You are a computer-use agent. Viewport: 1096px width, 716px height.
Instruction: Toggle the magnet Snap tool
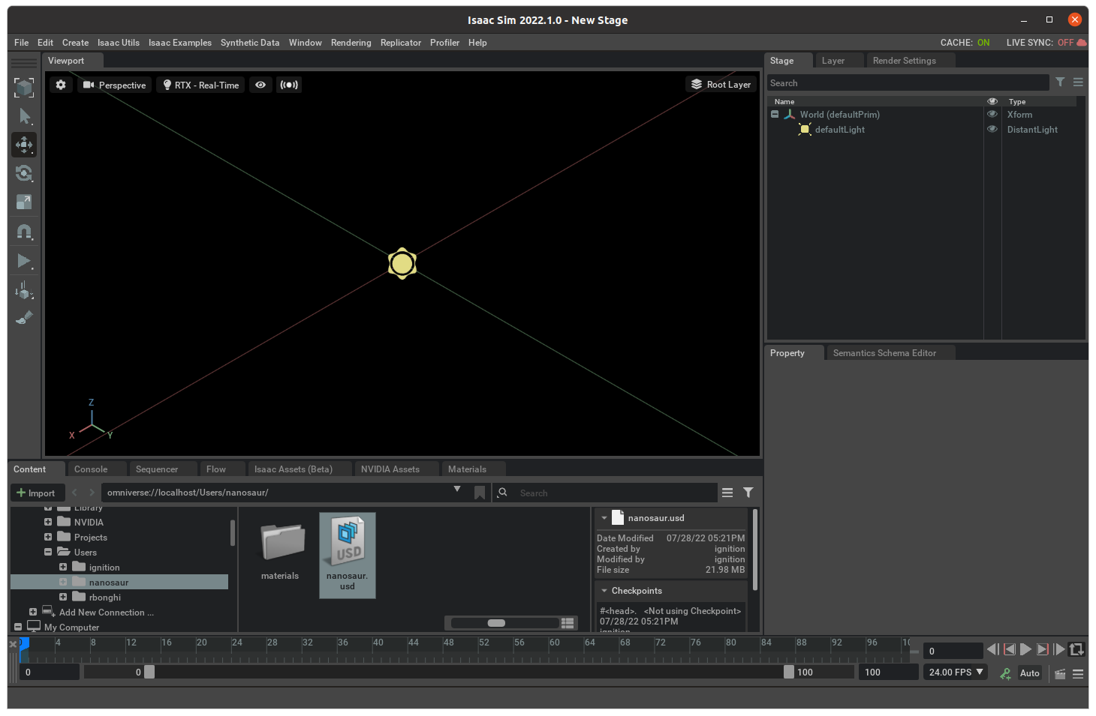(24, 231)
